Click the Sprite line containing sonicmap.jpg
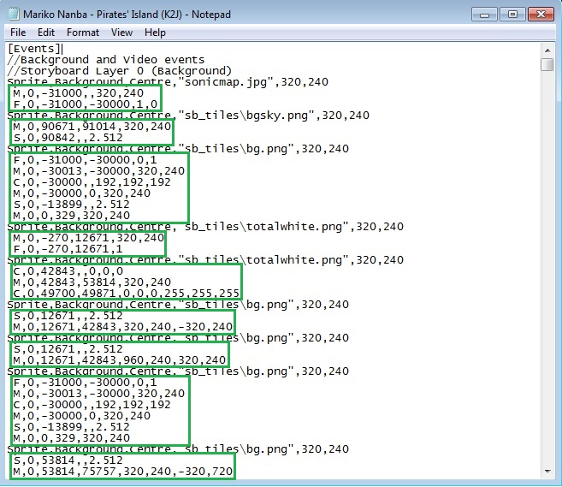 [x=168, y=82]
